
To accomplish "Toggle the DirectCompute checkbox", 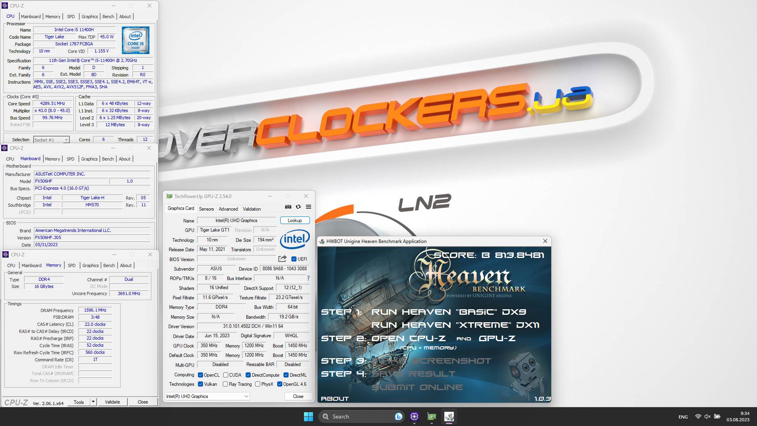I will [x=248, y=375].
